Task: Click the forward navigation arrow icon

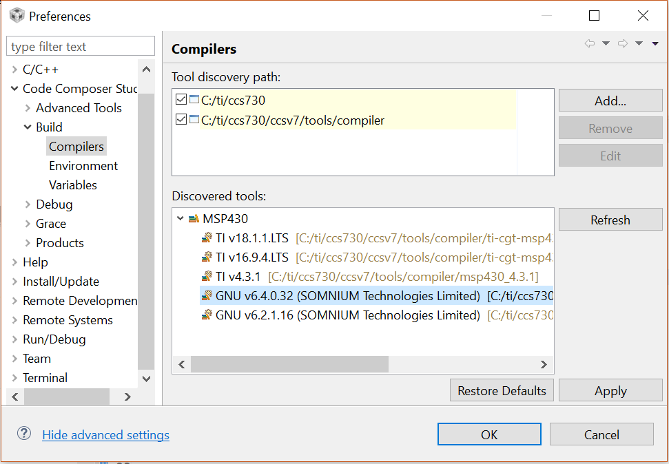Action: coord(623,43)
